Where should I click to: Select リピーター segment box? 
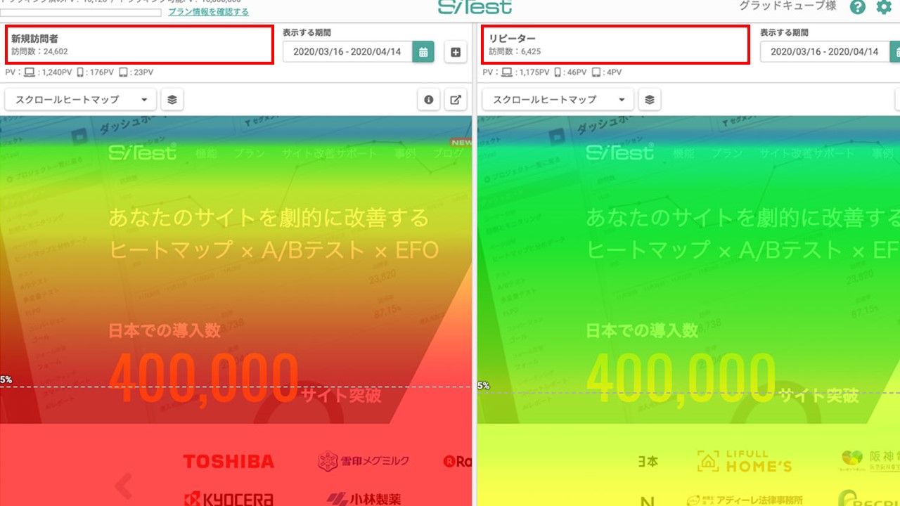coord(615,44)
